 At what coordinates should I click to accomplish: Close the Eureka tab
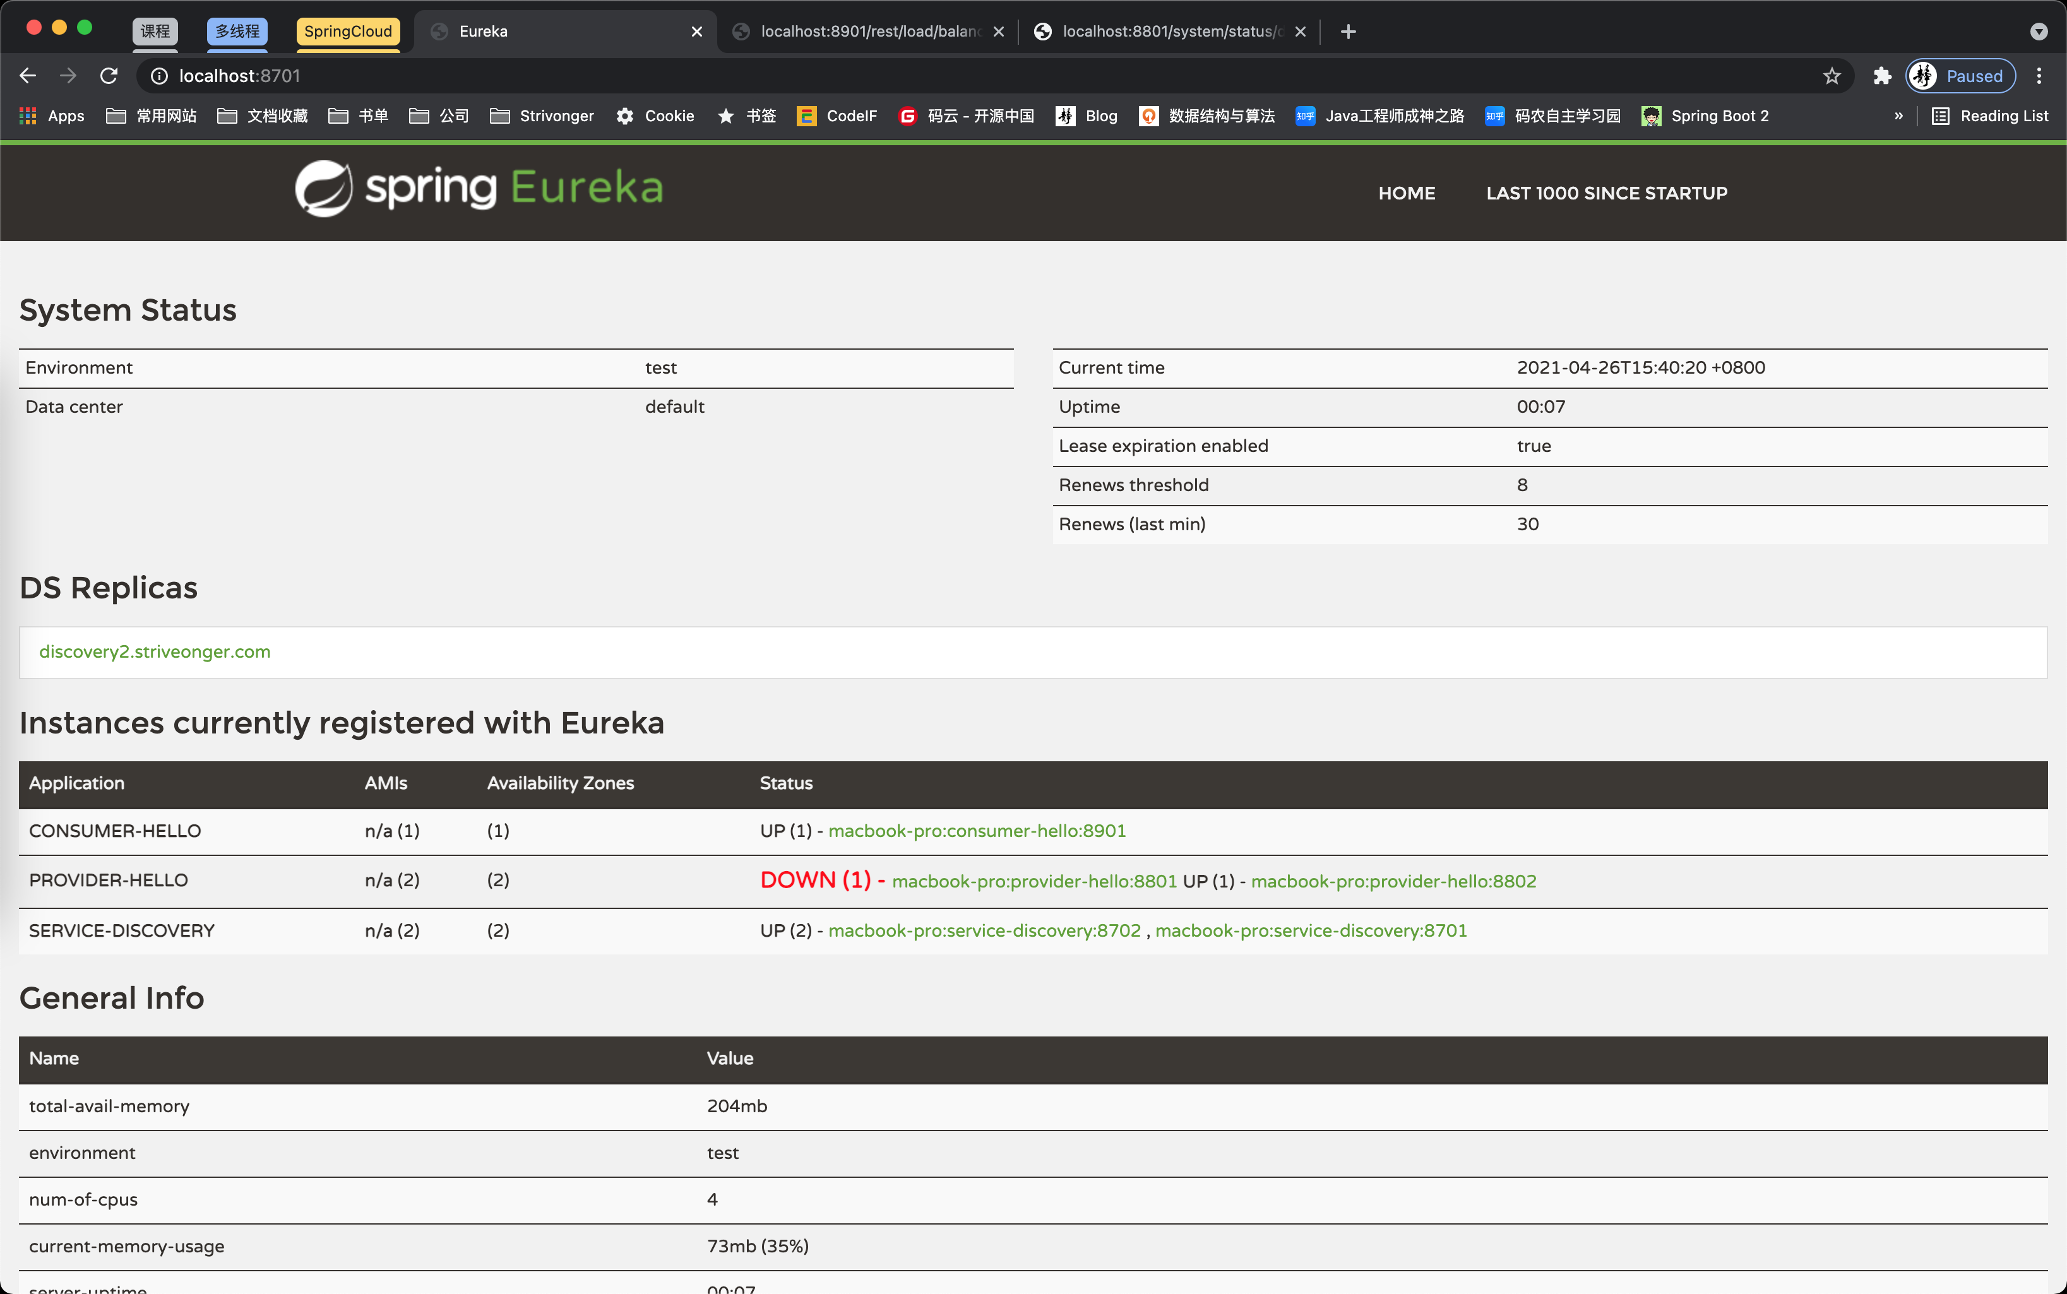click(697, 32)
